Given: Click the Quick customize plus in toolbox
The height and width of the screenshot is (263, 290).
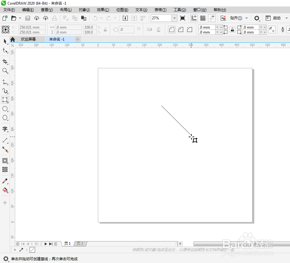Looking at the screenshot, I should pos(5,203).
